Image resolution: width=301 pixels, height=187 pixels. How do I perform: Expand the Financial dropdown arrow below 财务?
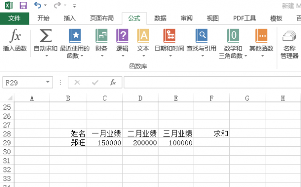coord(102,56)
